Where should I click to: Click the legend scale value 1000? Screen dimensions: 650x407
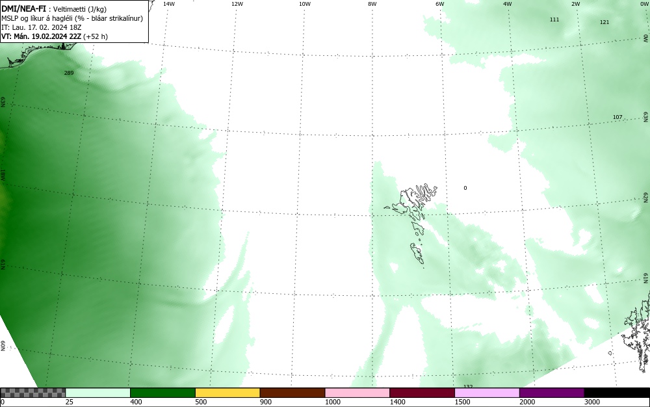pos(332,402)
